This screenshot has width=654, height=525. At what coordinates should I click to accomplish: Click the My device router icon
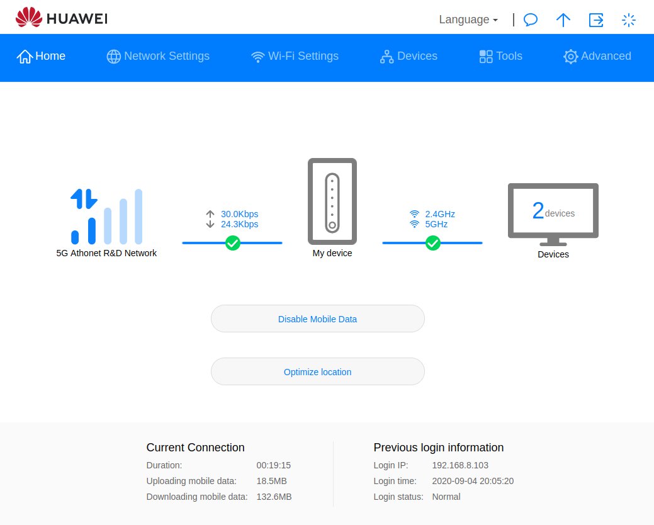[332, 201]
